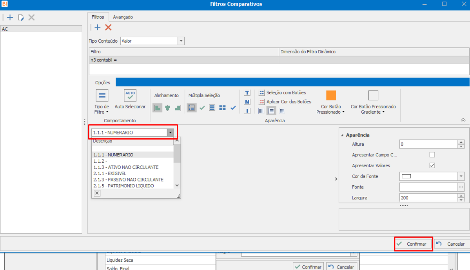Choose blue checkmark multiple selection option

click(233, 108)
